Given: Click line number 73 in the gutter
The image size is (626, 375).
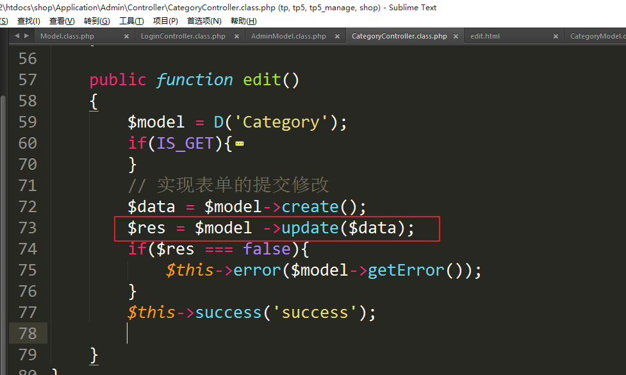Looking at the screenshot, I should (x=27, y=228).
